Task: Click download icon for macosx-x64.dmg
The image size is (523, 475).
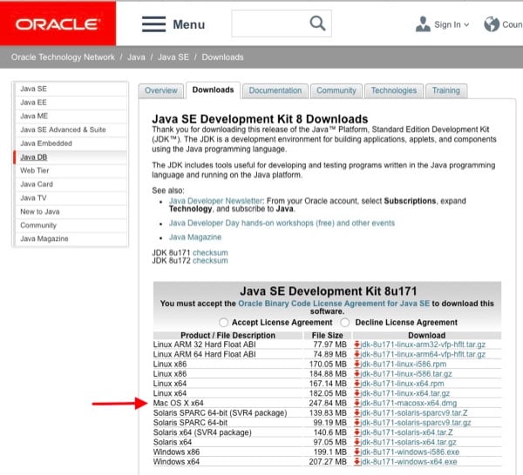Action: click(357, 403)
